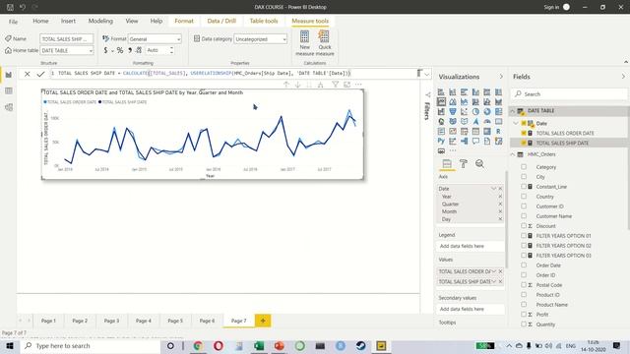The height and width of the screenshot is (354, 630).
Task: Open the Data category dropdown
Action: click(x=260, y=39)
